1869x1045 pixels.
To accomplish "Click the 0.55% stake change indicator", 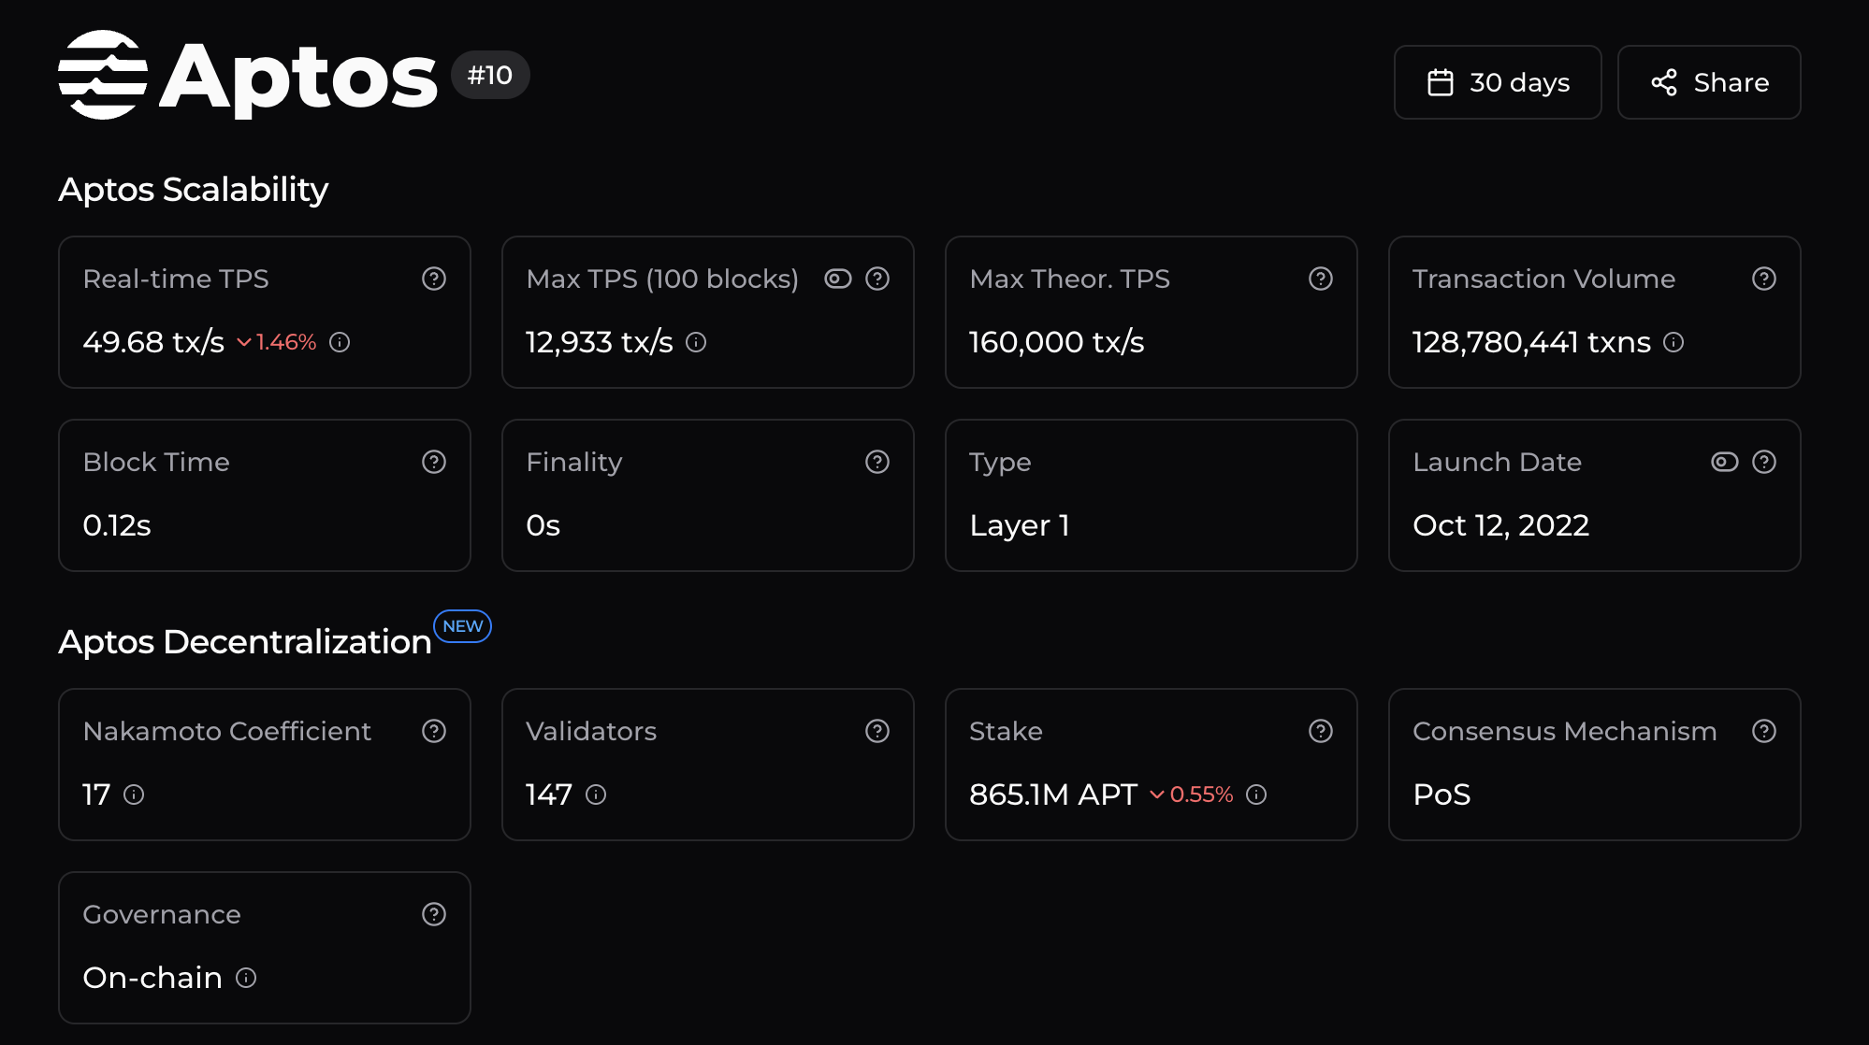I will (1192, 794).
